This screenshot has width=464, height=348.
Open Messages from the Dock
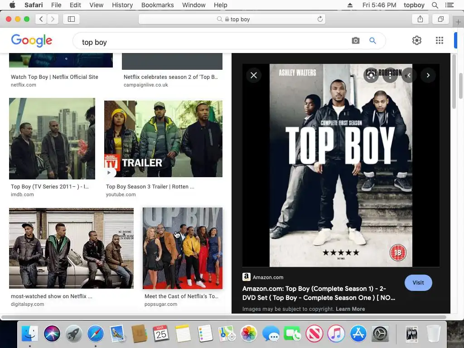click(x=271, y=333)
